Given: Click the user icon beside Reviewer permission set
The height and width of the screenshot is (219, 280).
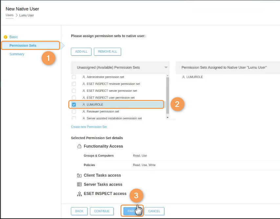Looking at the screenshot, I should point(84,111).
